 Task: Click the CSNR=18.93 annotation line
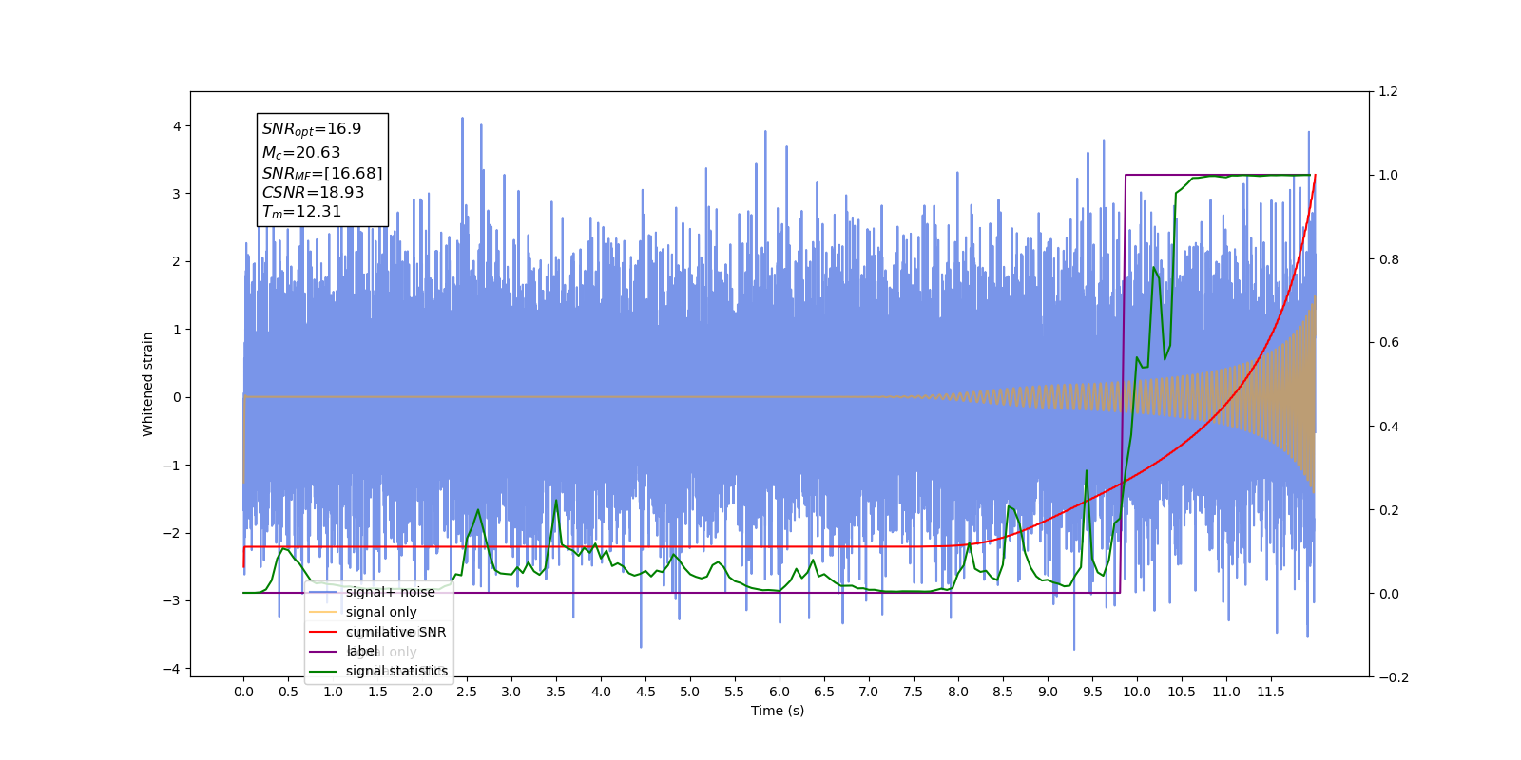tap(313, 193)
